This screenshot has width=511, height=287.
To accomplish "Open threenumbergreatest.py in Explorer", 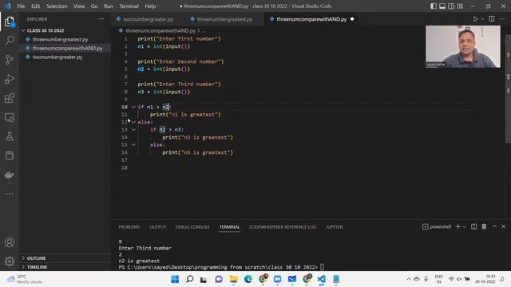I will 65,39.
